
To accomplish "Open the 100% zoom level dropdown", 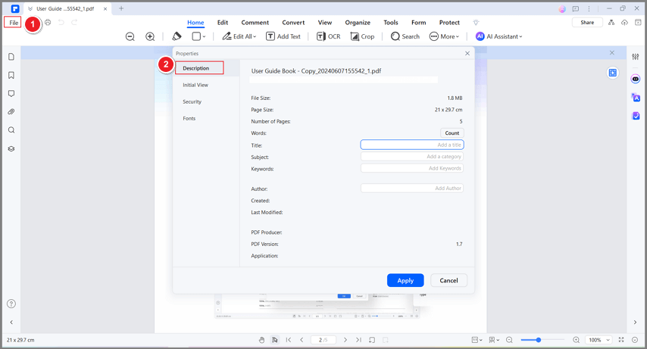I will [x=599, y=340].
